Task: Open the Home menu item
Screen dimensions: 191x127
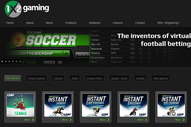Action: (10, 23)
